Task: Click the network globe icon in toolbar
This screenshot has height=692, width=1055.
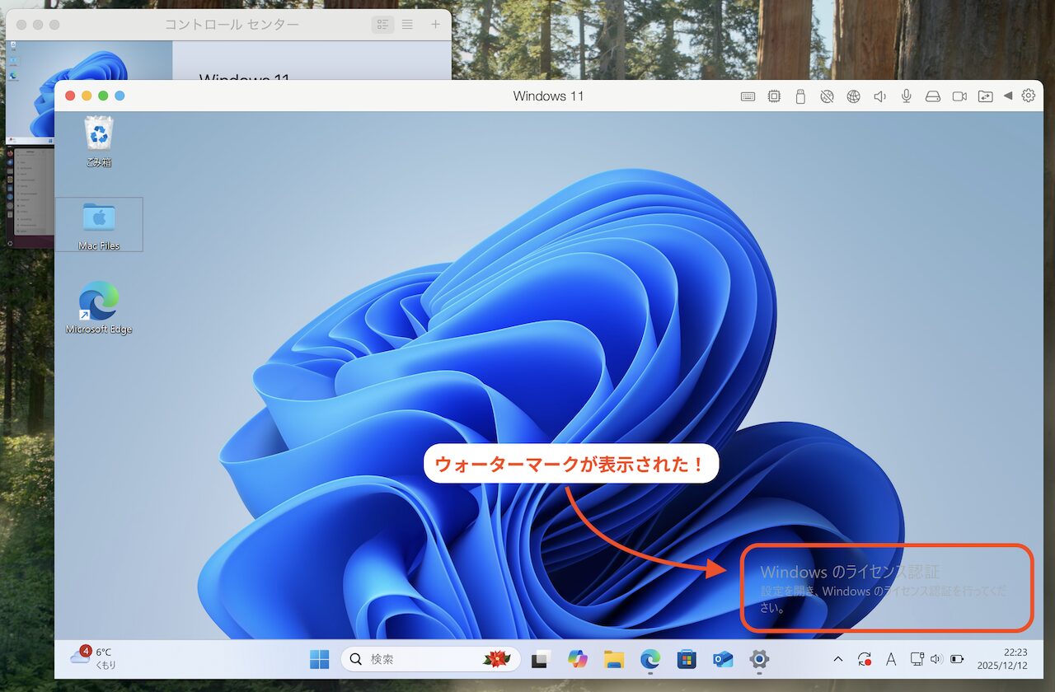Action: pyautogui.click(x=853, y=96)
